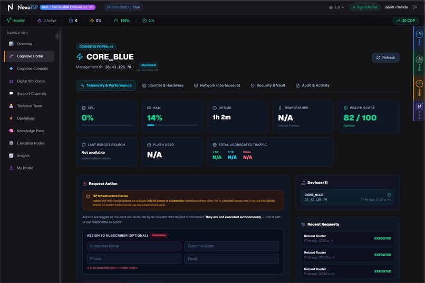Open the Reboot Router request from 12:34 p. m.
Viewport: 425px width, 283px height.
click(347, 238)
